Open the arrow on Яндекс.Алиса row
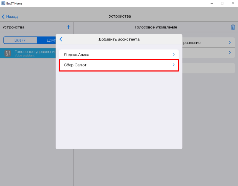 (174, 55)
